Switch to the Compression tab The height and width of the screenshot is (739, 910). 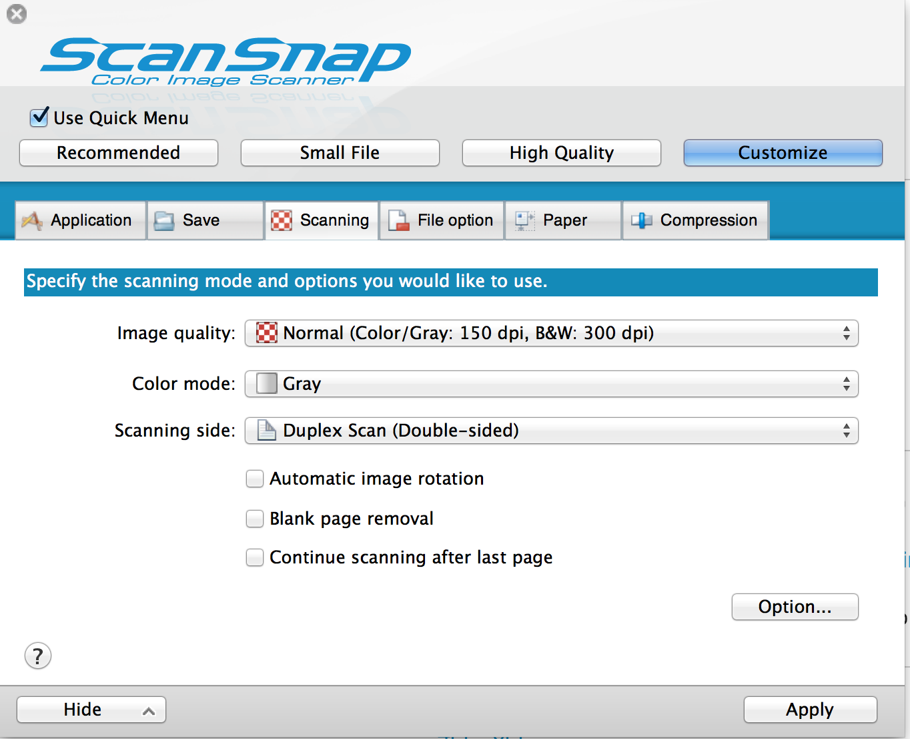pos(695,220)
